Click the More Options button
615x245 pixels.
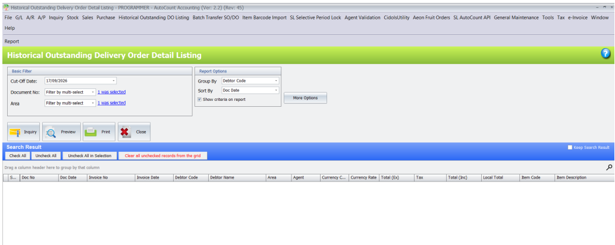click(305, 98)
